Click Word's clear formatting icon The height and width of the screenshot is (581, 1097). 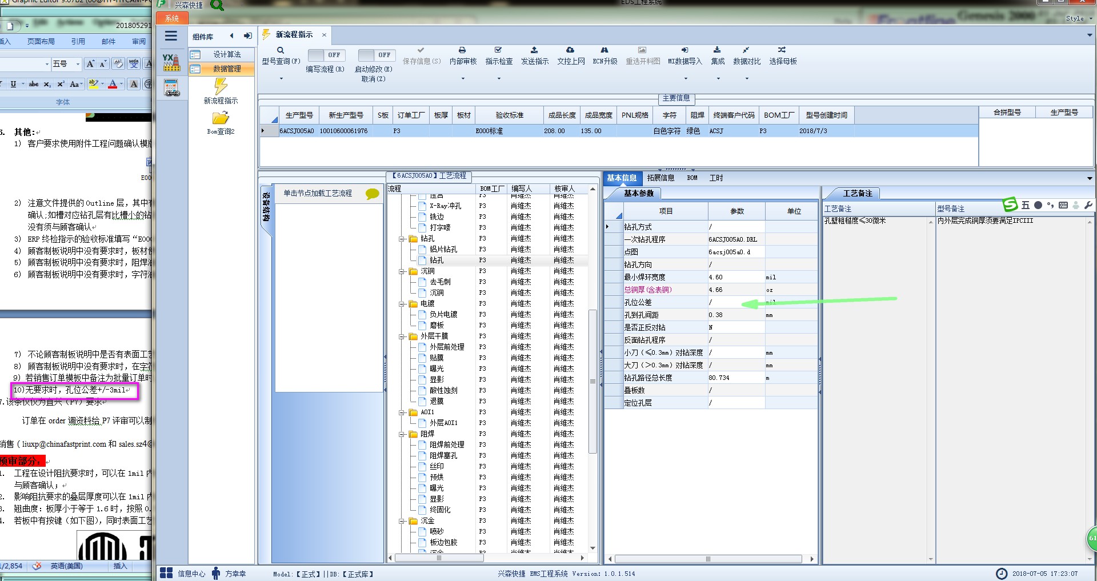pyautogui.click(x=118, y=64)
